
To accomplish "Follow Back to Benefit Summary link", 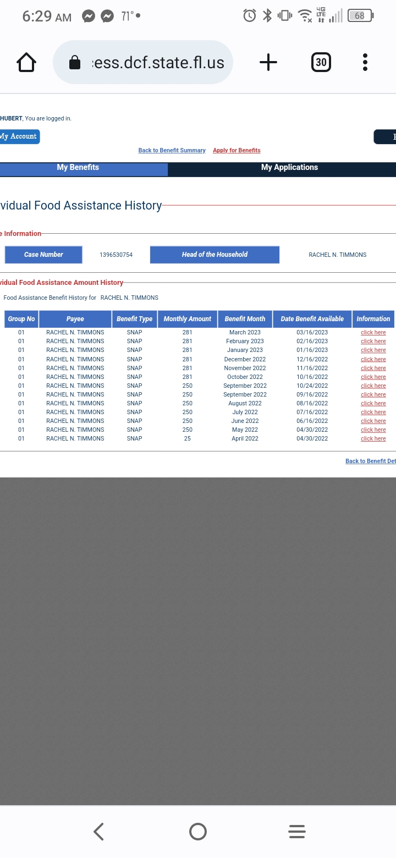I will tap(172, 150).
